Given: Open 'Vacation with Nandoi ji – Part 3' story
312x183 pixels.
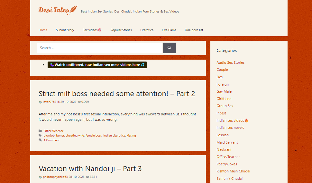Looking at the screenshot, I should [x=90, y=169].
